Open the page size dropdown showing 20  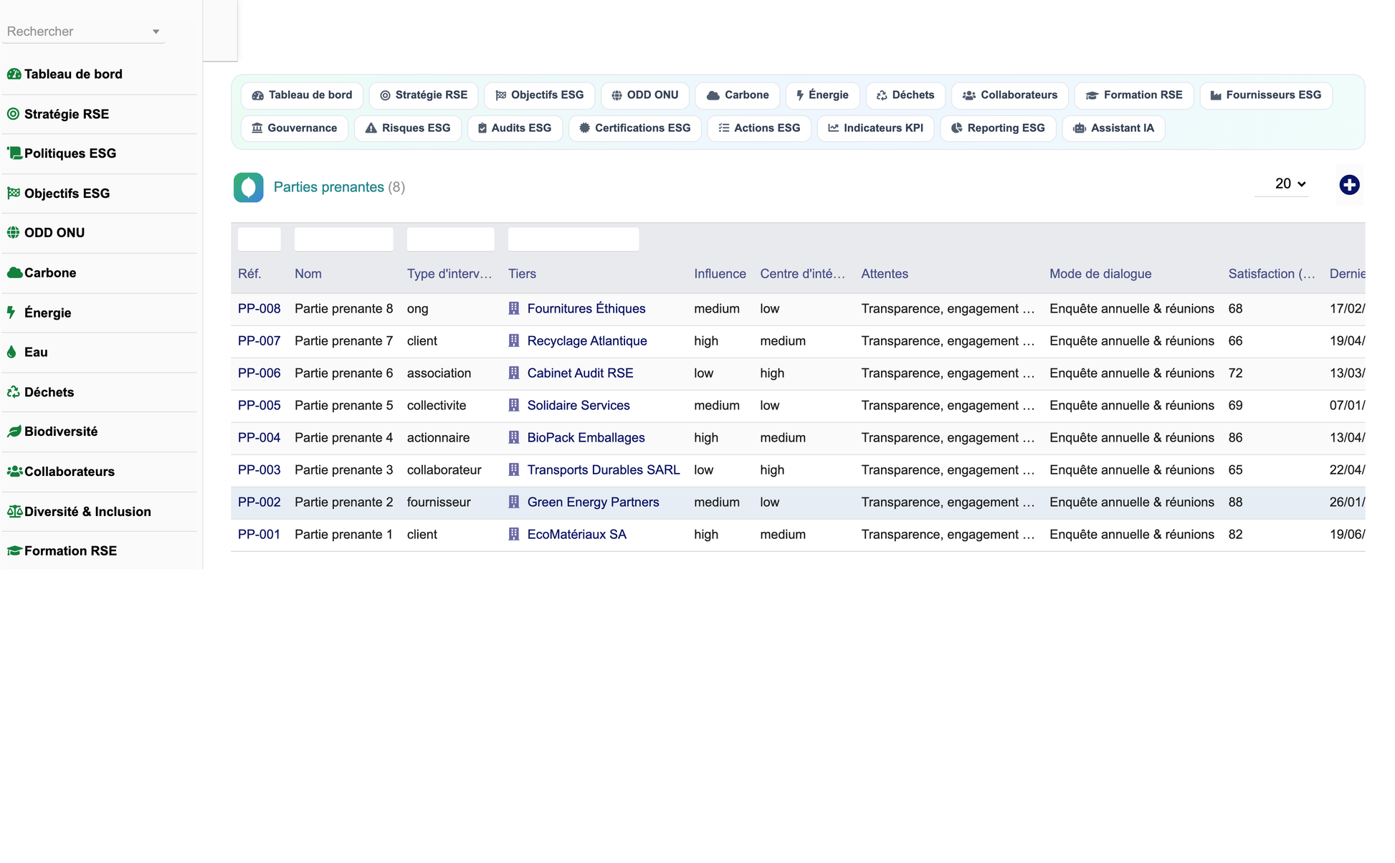click(x=1290, y=184)
